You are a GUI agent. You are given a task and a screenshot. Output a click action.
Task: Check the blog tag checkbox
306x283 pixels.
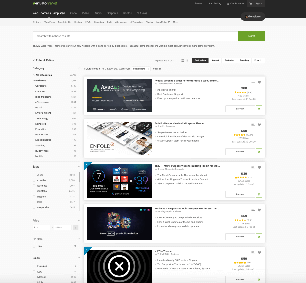coord(34,202)
